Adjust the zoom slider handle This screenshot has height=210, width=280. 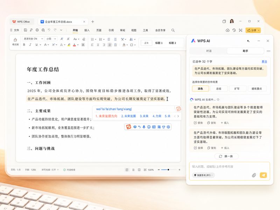tap(168, 170)
